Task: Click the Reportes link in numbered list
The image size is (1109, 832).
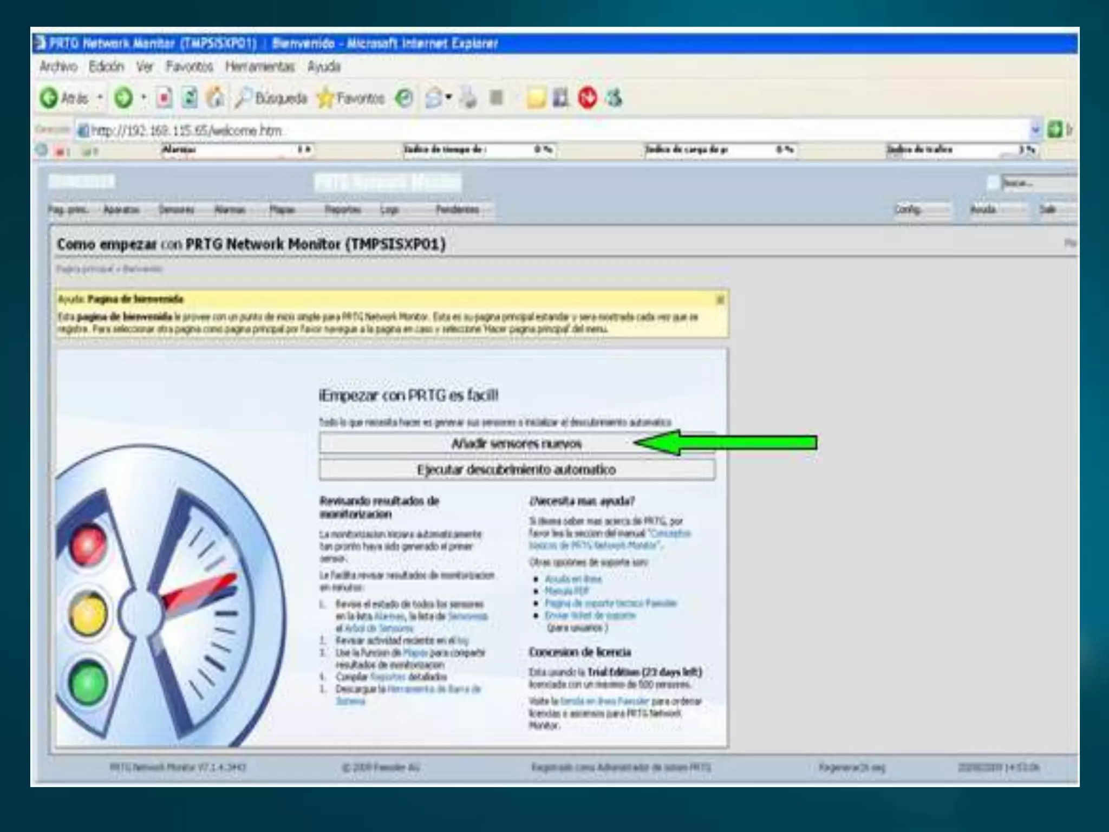Action: tap(387, 677)
